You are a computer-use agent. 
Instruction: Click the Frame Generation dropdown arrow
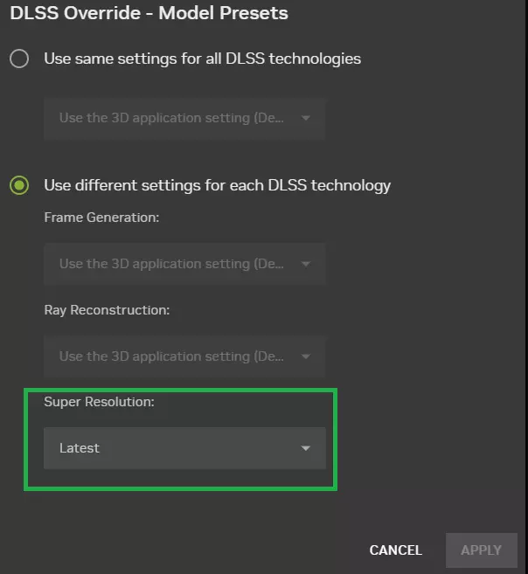tap(305, 264)
